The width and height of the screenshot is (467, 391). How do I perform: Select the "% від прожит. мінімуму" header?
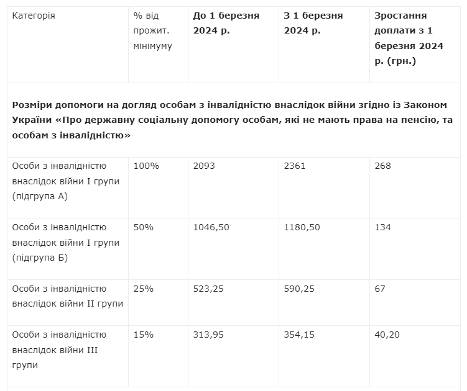click(153, 30)
